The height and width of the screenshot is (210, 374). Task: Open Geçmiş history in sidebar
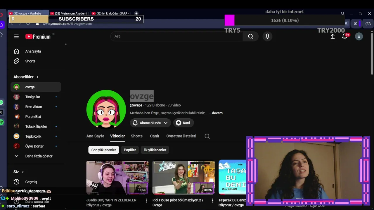tap(36, 182)
